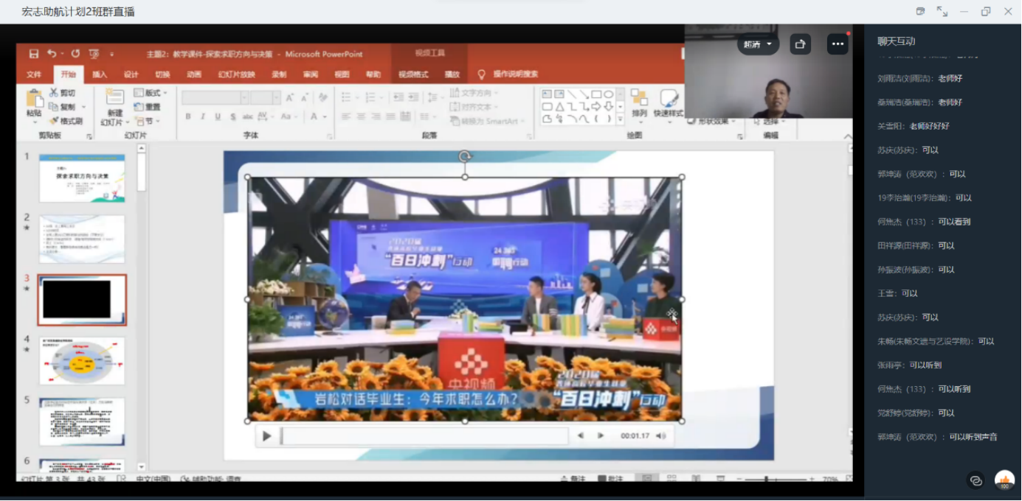Click the link icon below chat panel
The height and width of the screenshot is (501, 1022).
pos(976,480)
